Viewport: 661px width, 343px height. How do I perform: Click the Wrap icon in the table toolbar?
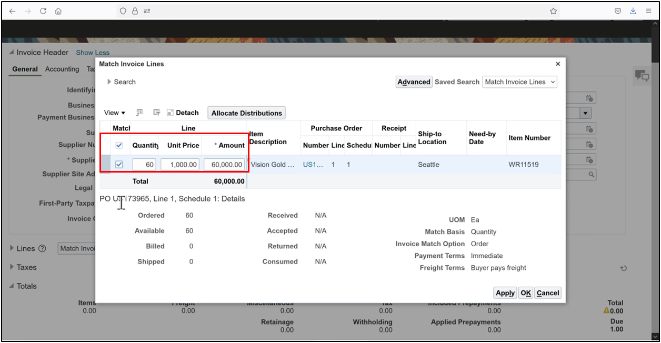(x=156, y=112)
